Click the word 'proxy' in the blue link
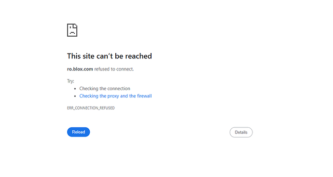The height and width of the screenshot is (177, 333). click(x=113, y=96)
